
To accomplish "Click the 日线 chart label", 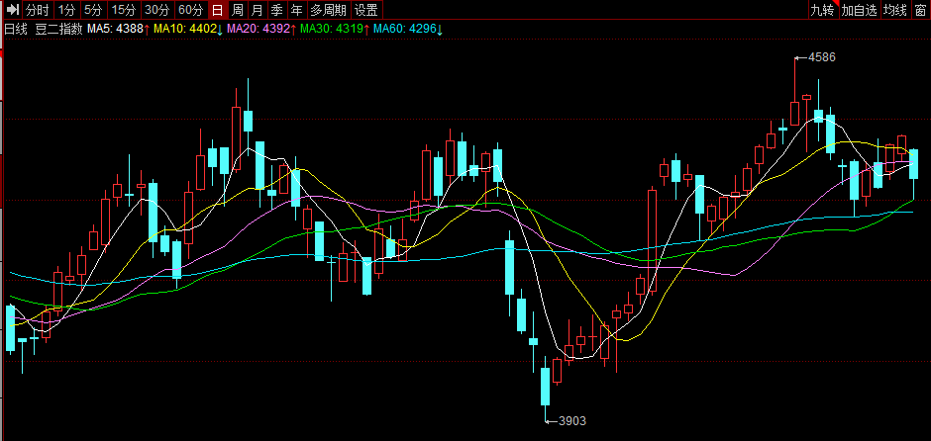I will tap(16, 29).
